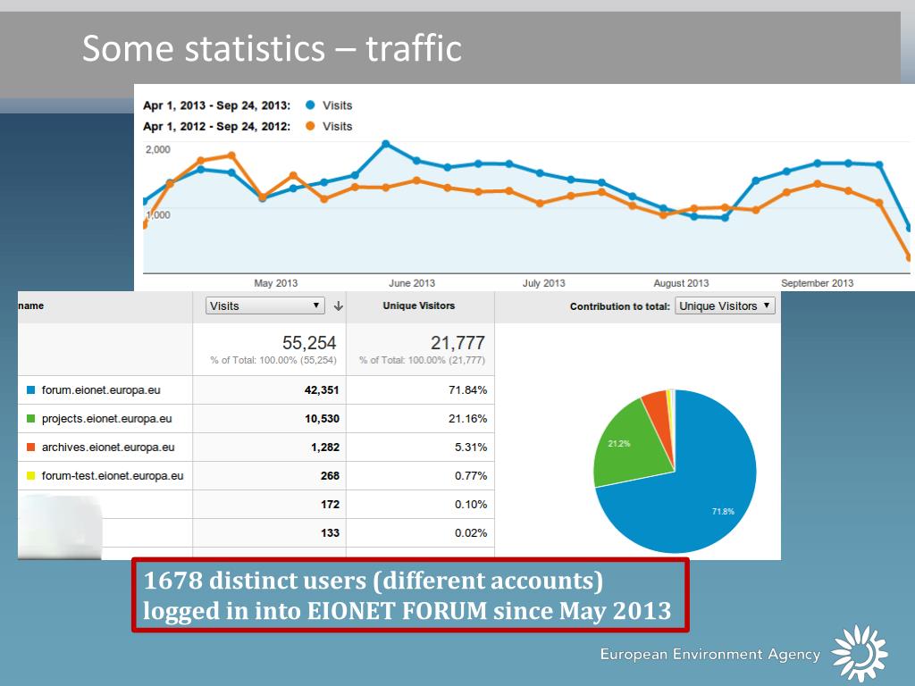This screenshot has width=915, height=686.
Task: Click the total visits value 55,254
Action: [309, 342]
